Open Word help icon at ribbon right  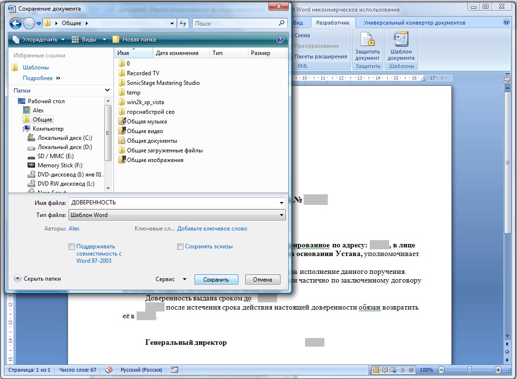pos(506,22)
